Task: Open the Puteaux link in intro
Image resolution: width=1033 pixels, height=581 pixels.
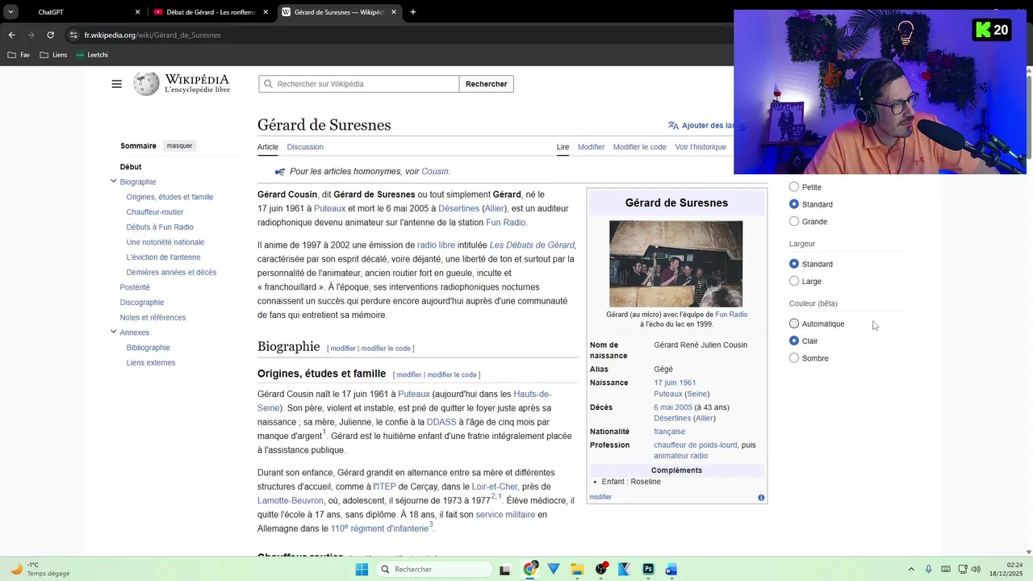Action: click(329, 208)
